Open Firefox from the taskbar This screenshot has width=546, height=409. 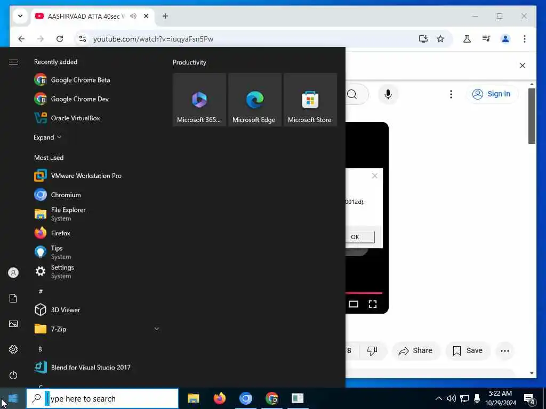[x=219, y=398]
